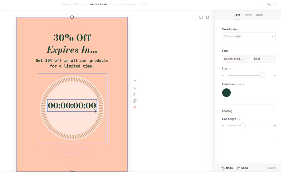Go to Choose Audience step
The width and height of the screenshot is (281, 172).
point(125,4)
